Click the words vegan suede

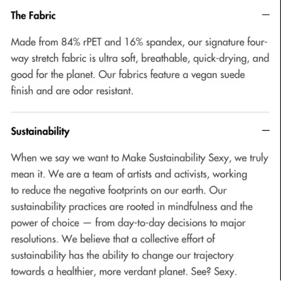point(218,75)
